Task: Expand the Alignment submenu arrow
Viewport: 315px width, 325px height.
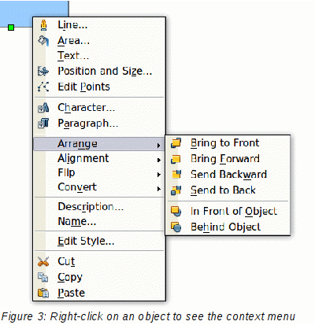Action: pos(158,160)
